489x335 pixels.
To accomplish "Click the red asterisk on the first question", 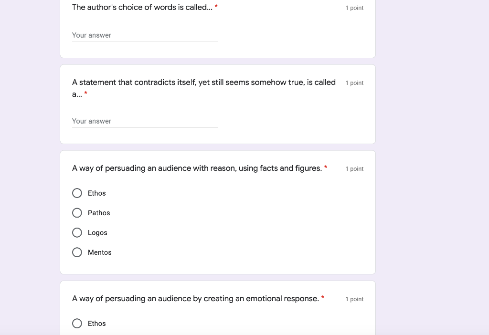I will coord(216,6).
